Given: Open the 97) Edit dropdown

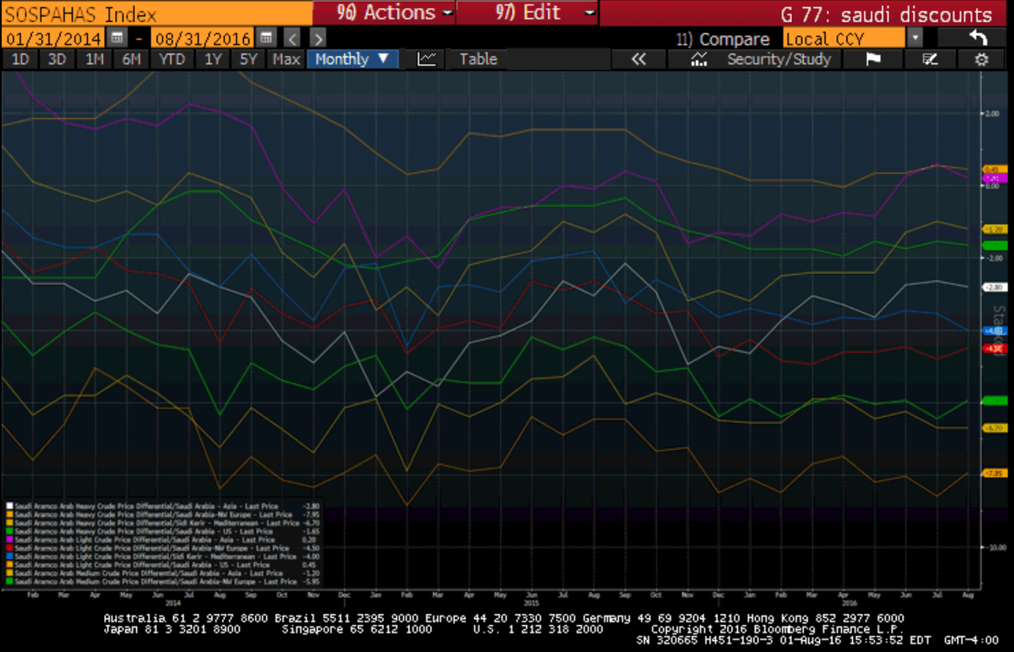Looking at the screenshot, I should (x=528, y=12).
